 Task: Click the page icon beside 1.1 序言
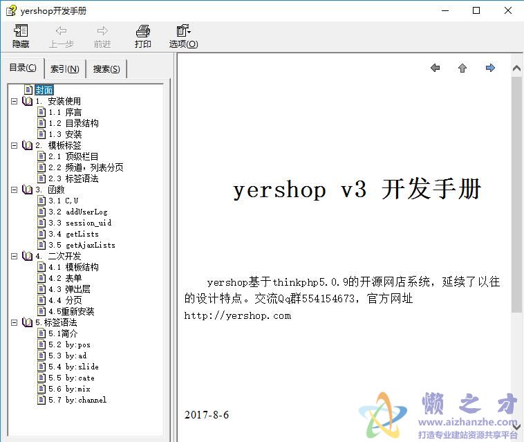(41, 112)
